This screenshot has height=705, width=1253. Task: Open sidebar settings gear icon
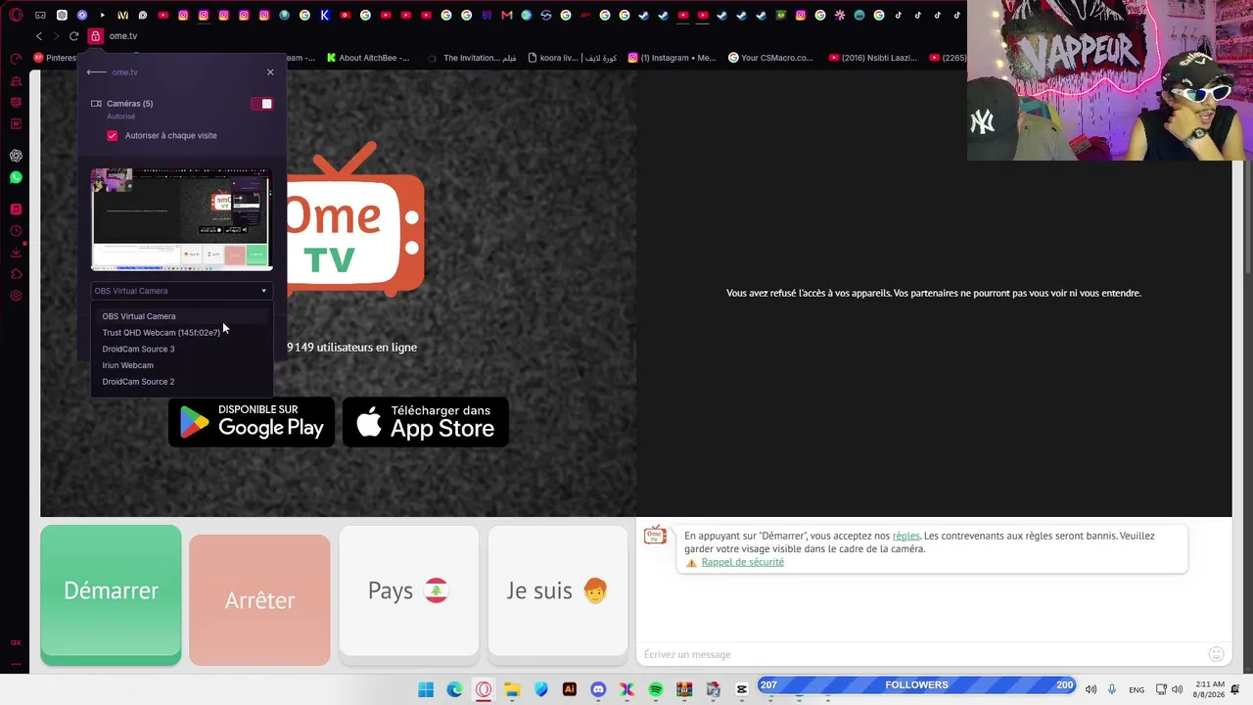point(16,296)
